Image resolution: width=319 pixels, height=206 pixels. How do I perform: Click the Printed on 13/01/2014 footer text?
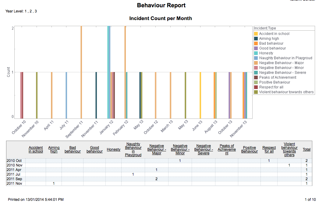[x=36, y=200]
